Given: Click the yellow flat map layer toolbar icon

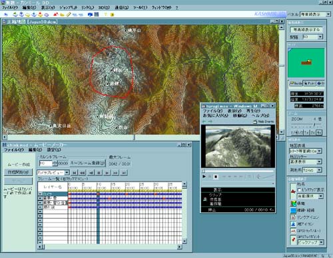Looking at the screenshot, I should (27, 15).
